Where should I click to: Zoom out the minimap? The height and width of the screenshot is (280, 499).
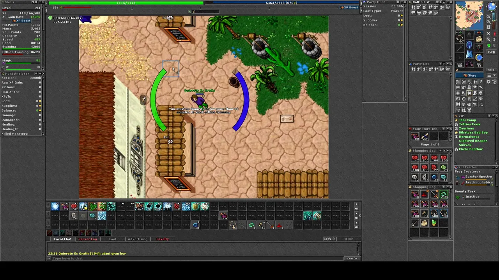coord(488,16)
